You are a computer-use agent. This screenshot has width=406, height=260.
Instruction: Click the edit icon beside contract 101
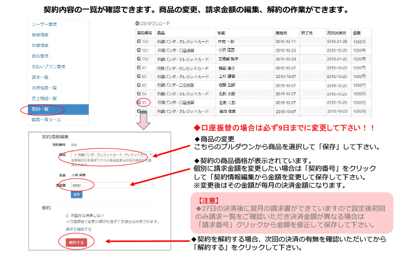click(x=139, y=50)
